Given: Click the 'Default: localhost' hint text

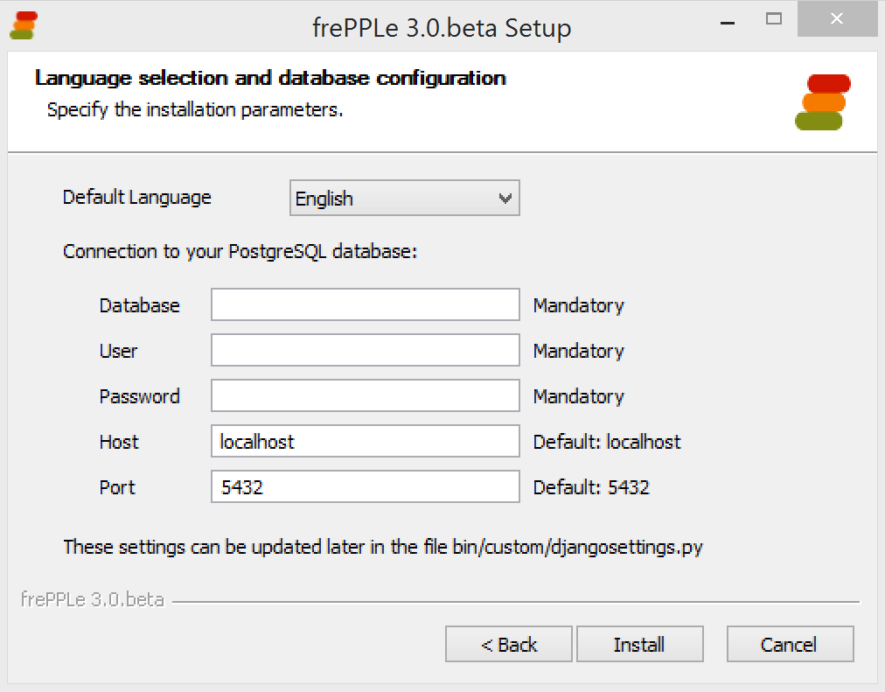Looking at the screenshot, I should click(x=607, y=442).
